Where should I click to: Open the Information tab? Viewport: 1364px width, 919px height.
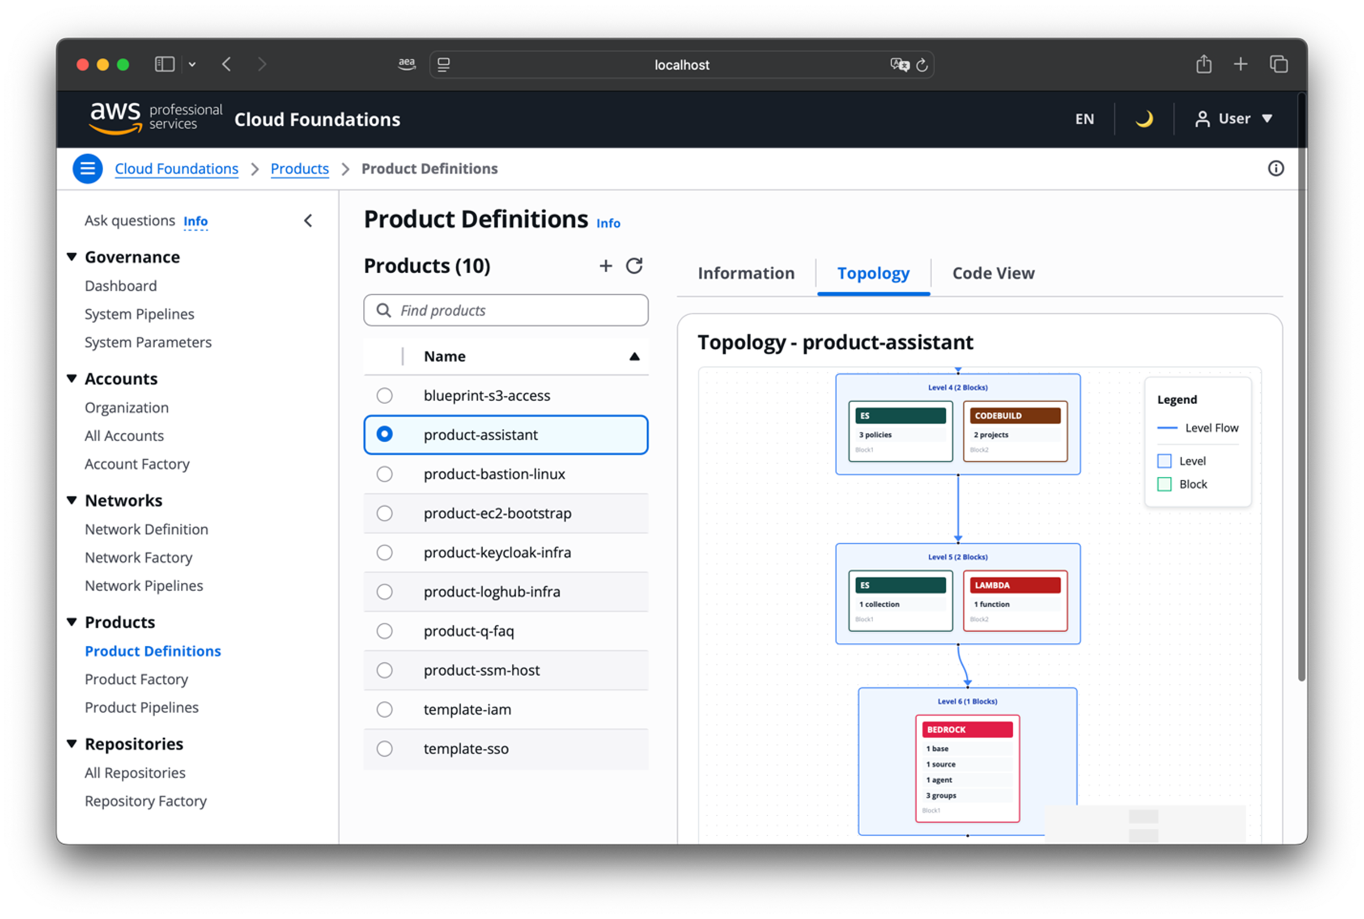(746, 273)
